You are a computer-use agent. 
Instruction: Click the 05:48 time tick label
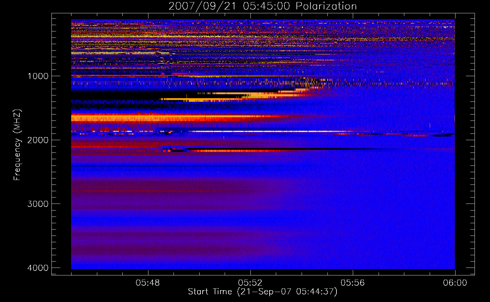pos(148,283)
